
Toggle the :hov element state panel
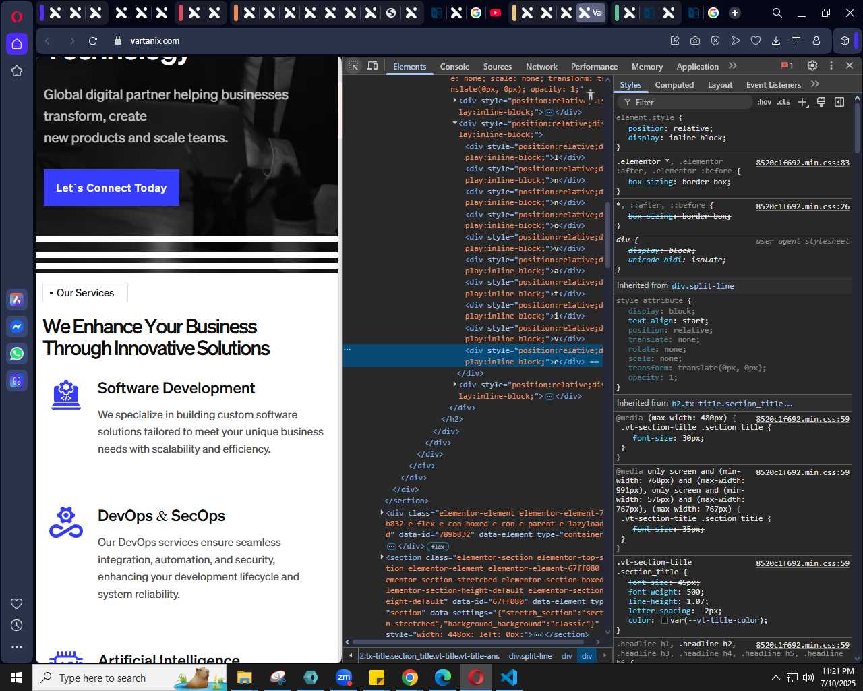click(764, 102)
